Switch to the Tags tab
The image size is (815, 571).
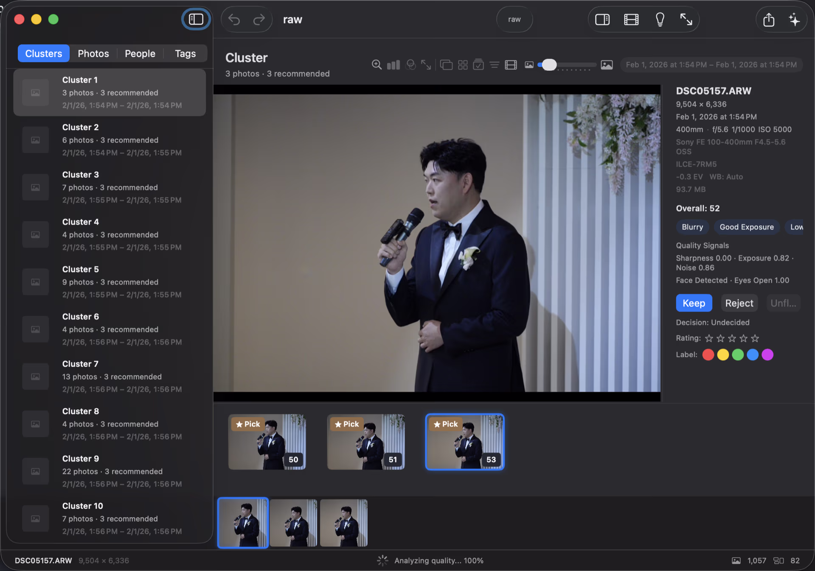[x=185, y=53]
